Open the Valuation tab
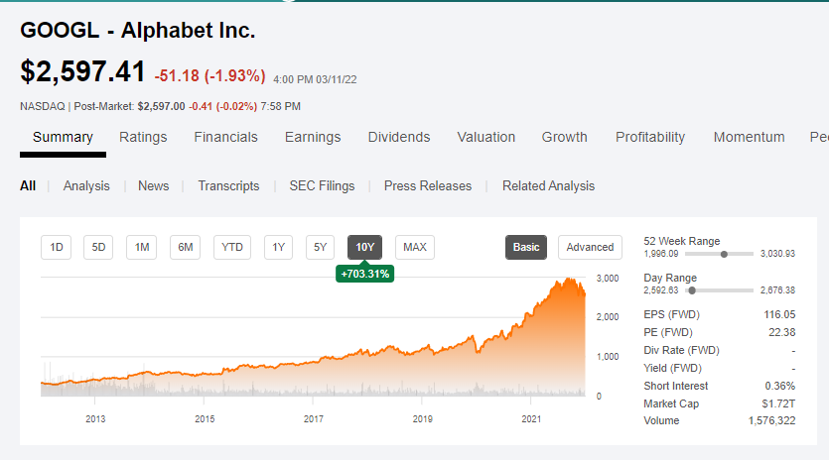The width and height of the screenshot is (829, 460). (x=485, y=138)
